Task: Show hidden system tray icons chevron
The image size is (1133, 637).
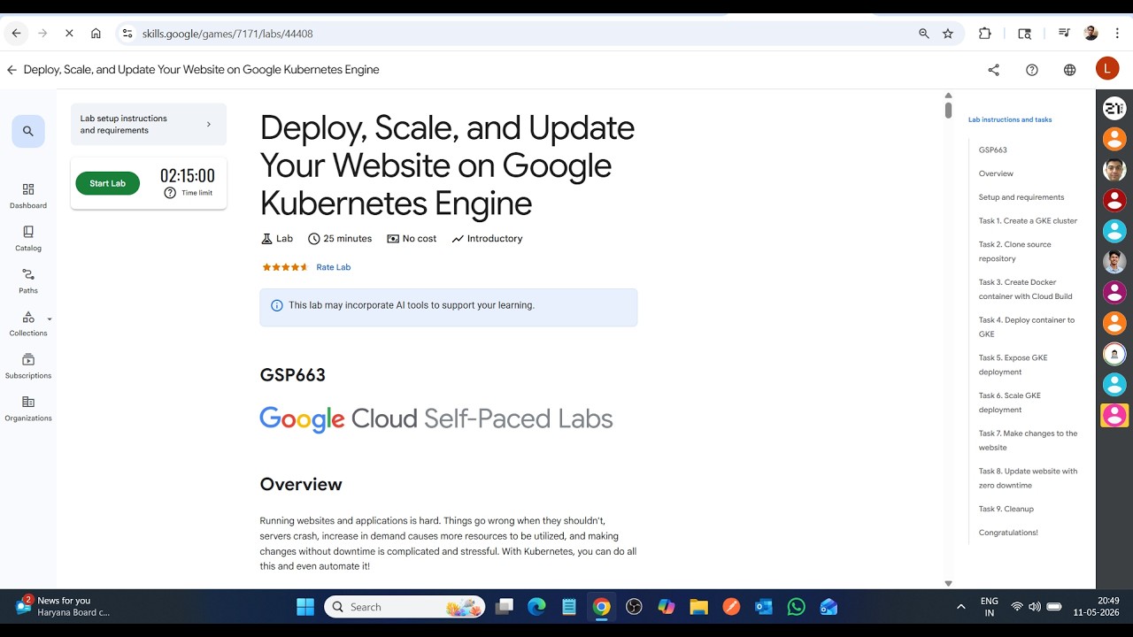Action: 961,607
